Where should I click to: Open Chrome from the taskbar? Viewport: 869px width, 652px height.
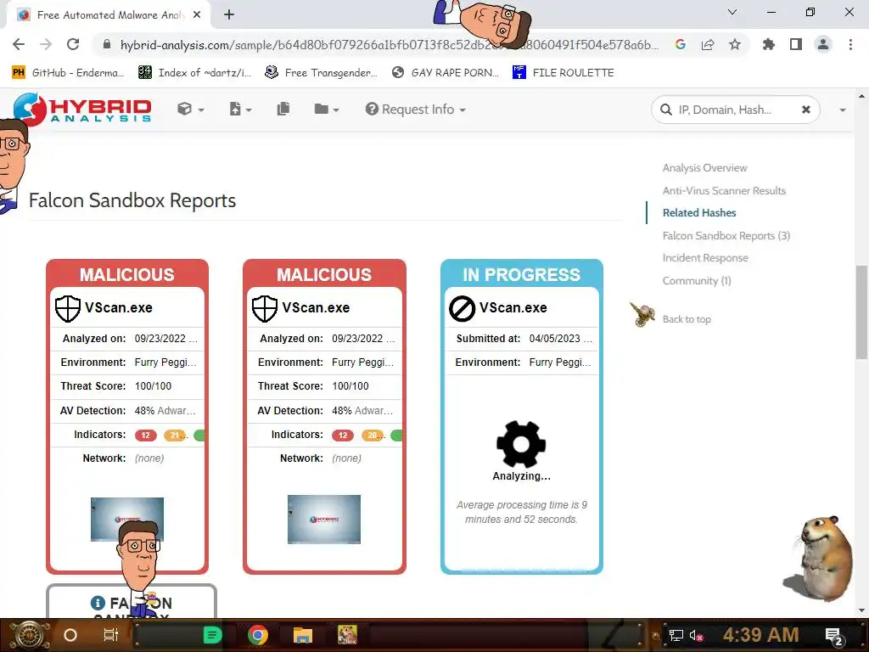click(x=258, y=635)
